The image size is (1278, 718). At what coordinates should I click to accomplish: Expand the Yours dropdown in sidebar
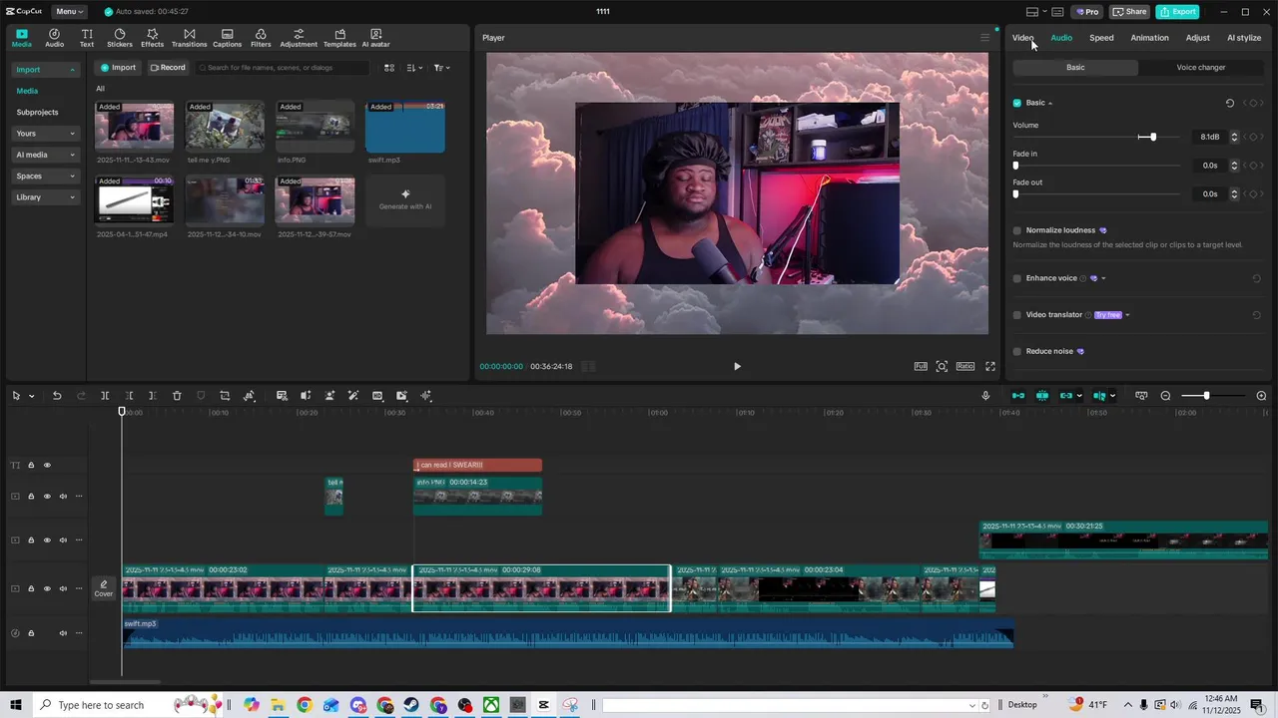46,134
